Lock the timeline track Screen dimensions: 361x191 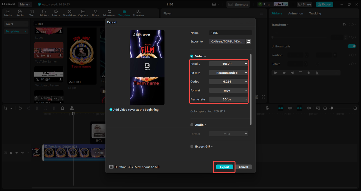coord(11,153)
